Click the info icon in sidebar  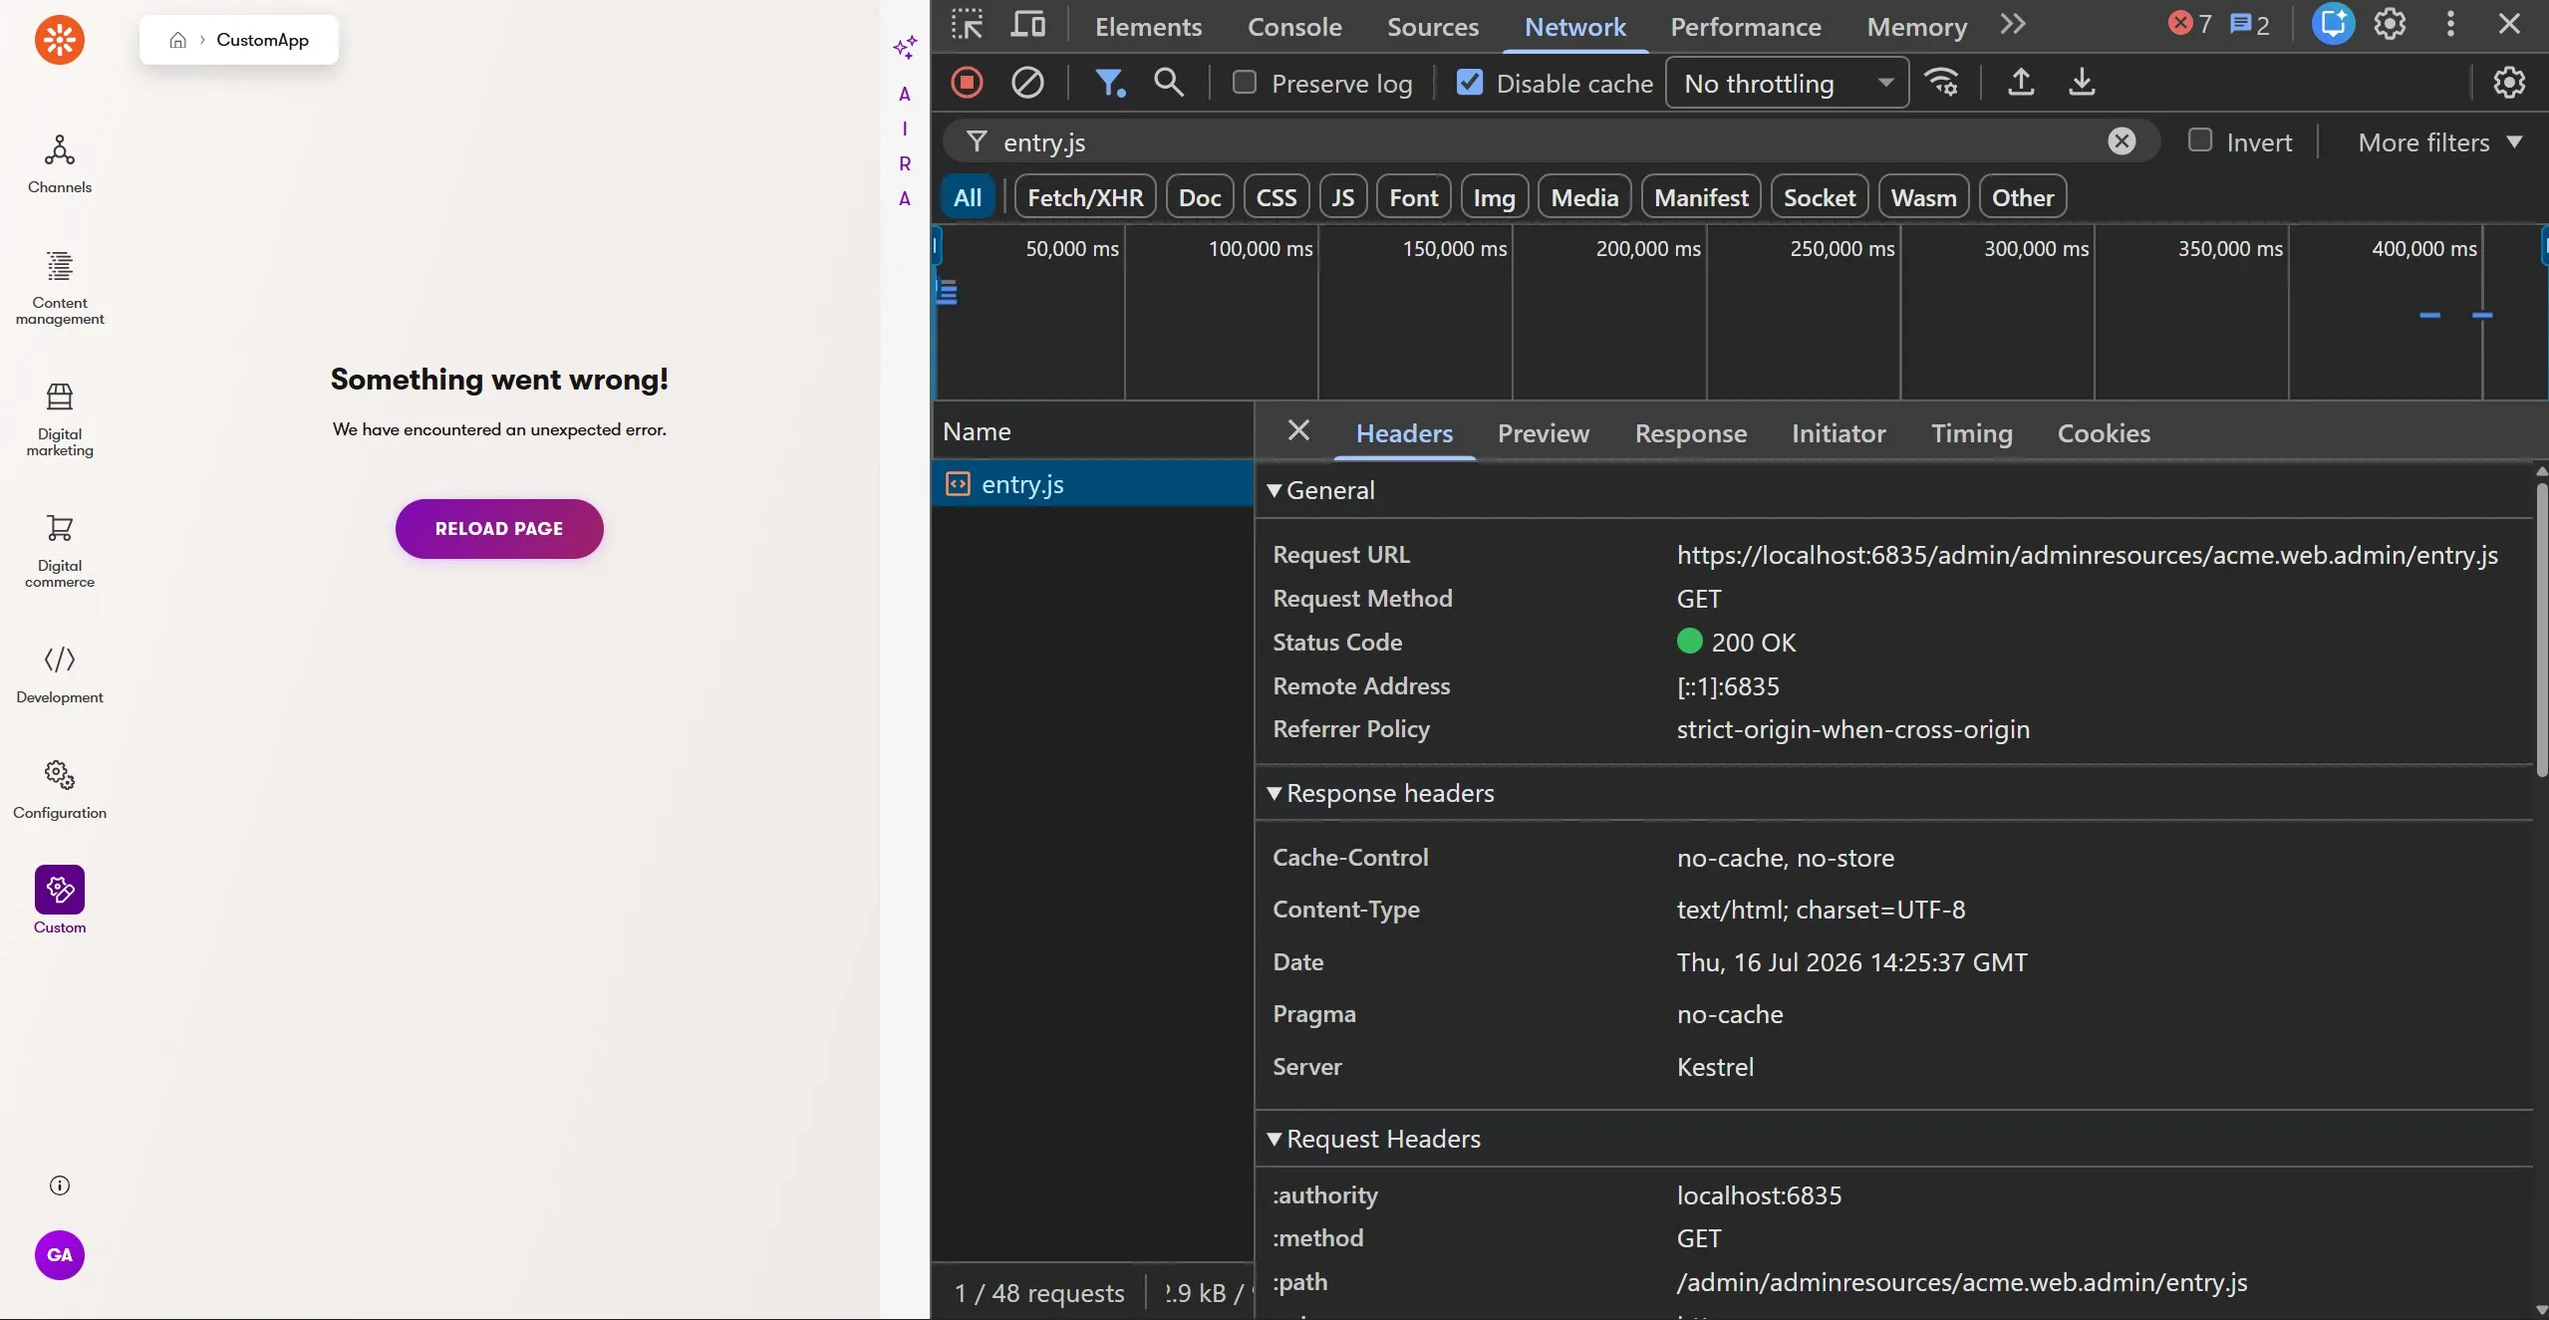60,1186
